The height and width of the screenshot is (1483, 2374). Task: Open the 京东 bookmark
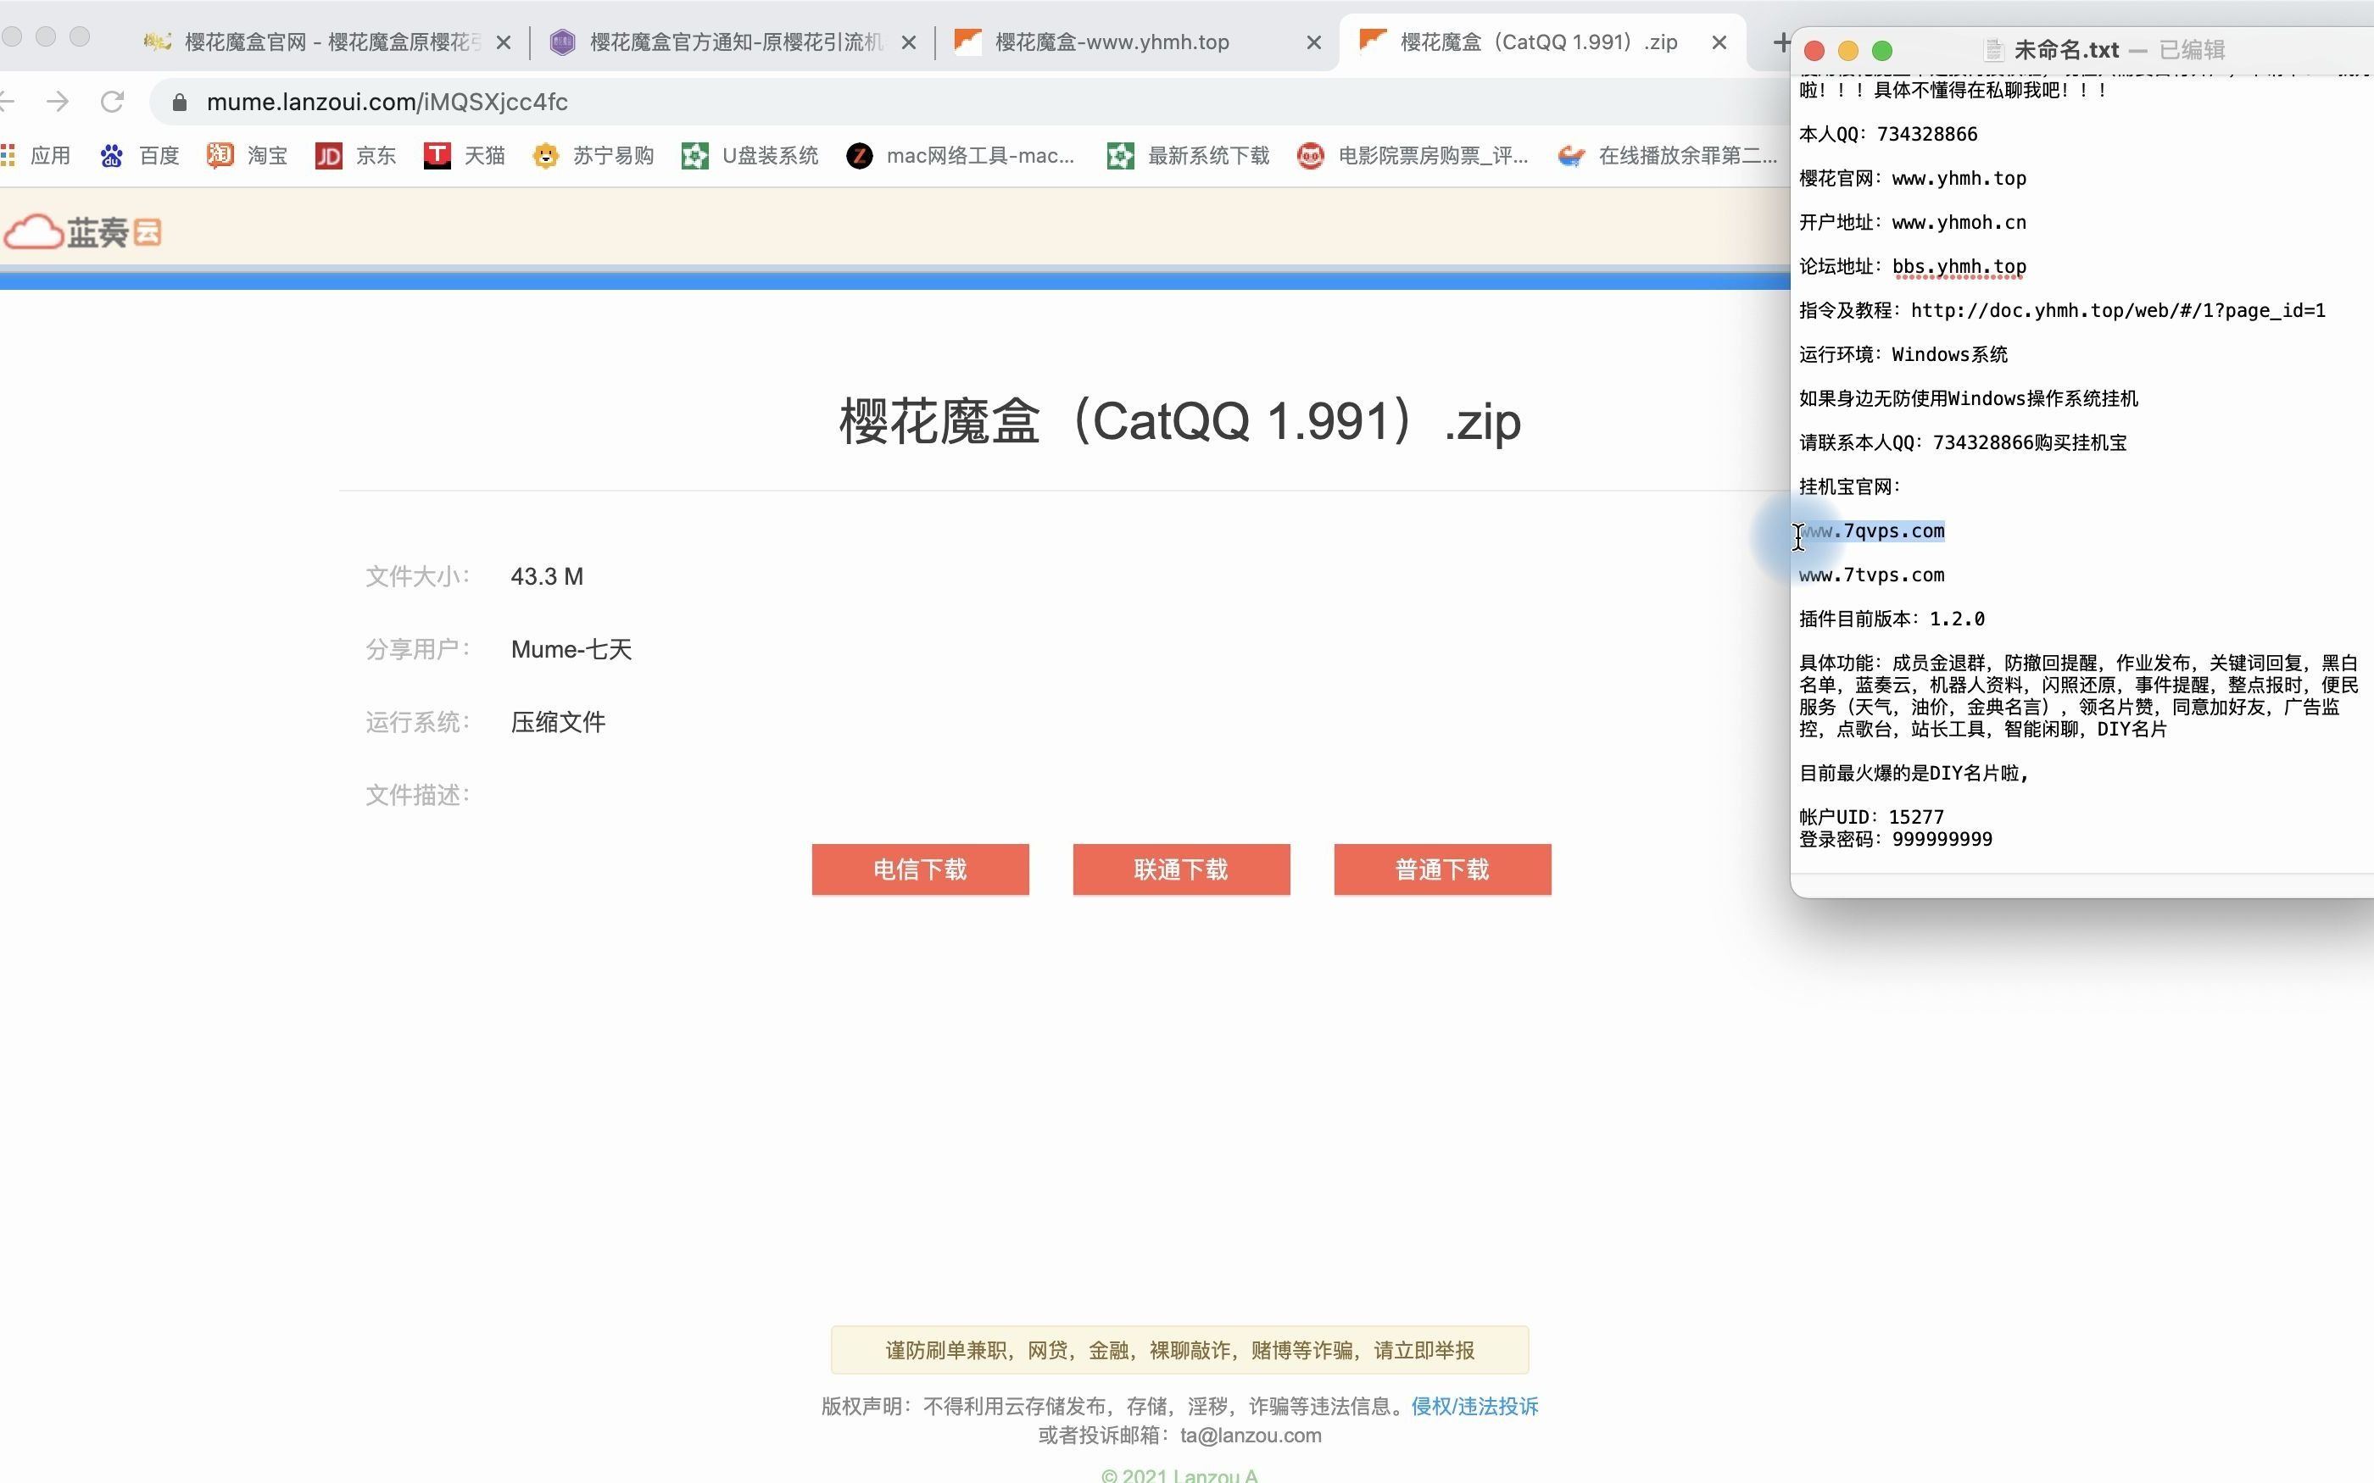[356, 156]
